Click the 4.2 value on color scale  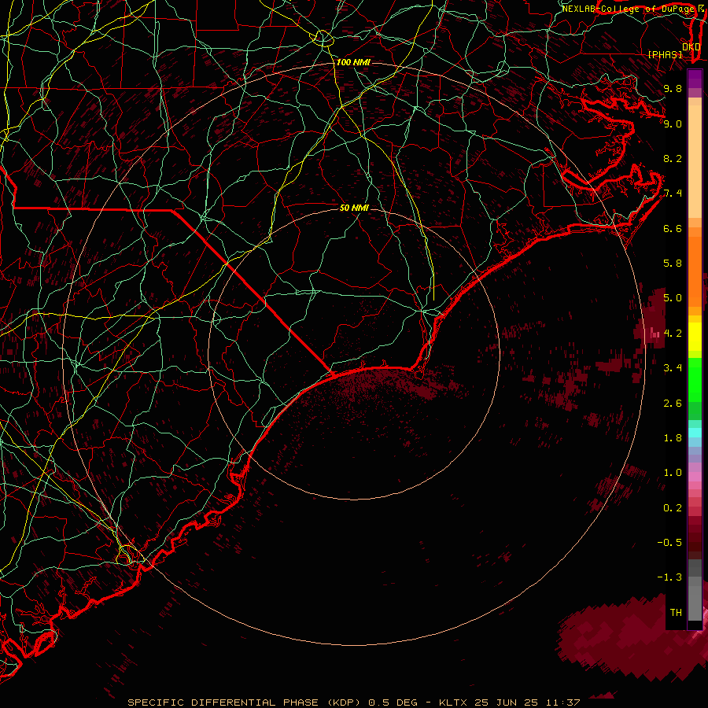[673, 334]
